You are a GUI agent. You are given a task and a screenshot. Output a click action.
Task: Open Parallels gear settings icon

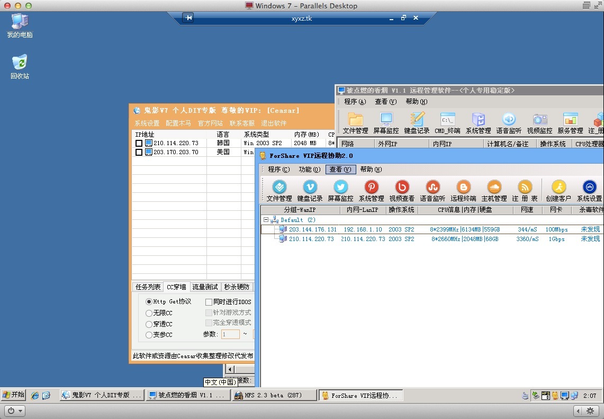click(x=590, y=411)
